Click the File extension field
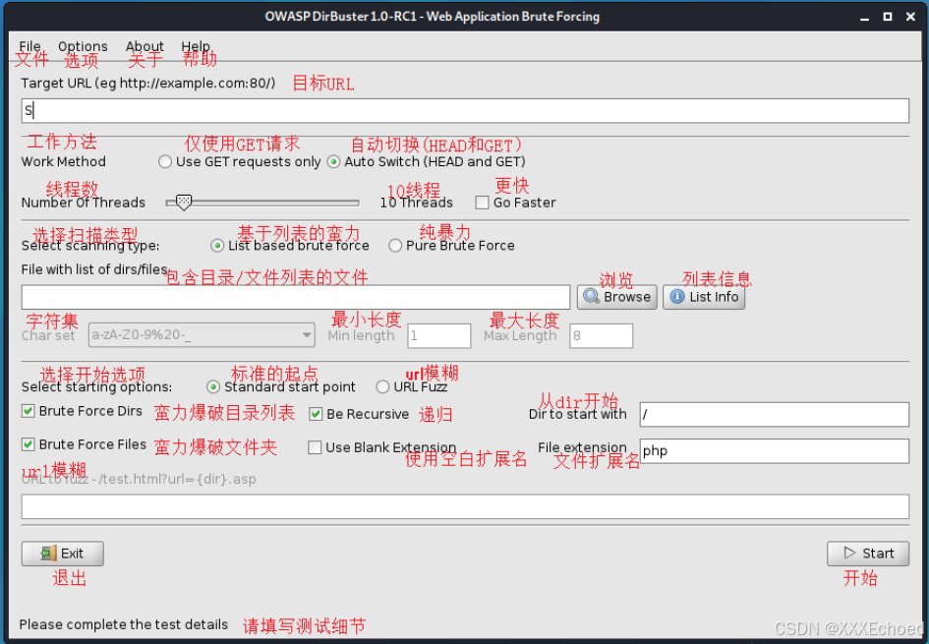Image resolution: width=929 pixels, height=644 pixels. coord(775,451)
